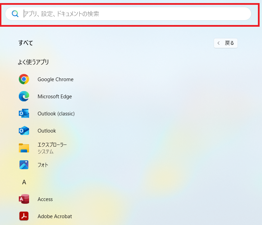
Task: Choose the Outlook (classic) list entry text
Action: tap(56, 114)
